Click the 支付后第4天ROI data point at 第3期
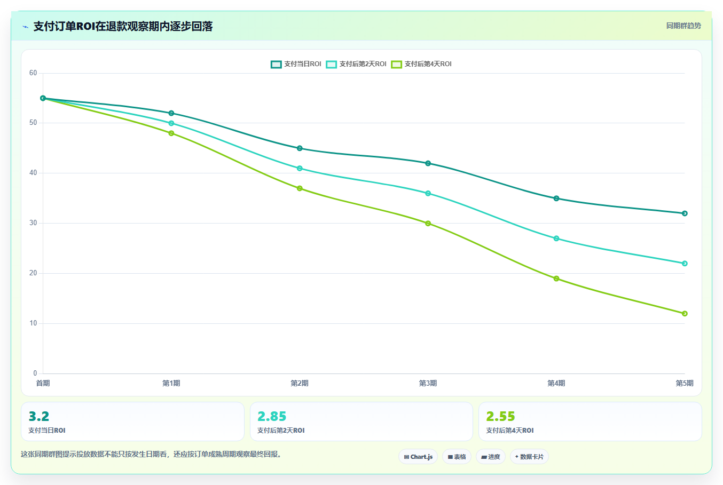Screen dimensions: 723x485 428,224
